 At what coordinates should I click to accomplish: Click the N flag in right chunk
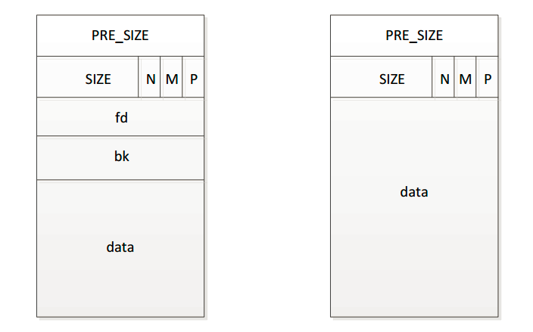[x=444, y=77]
